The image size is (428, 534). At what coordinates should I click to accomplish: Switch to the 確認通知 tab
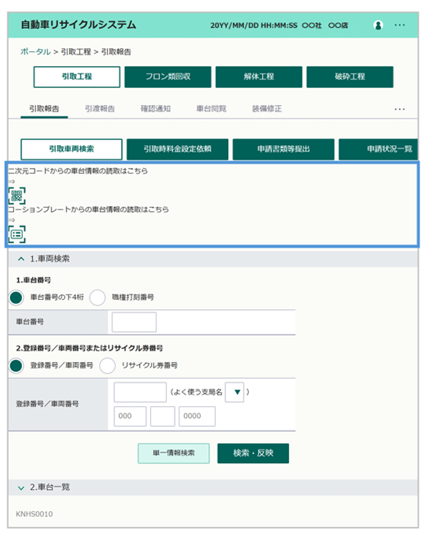[x=155, y=108]
